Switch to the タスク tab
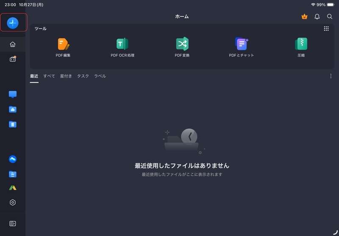 [x=83, y=76]
